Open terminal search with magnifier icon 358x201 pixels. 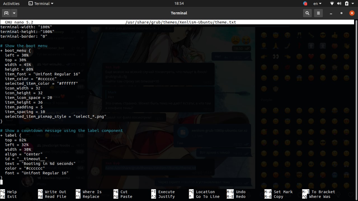click(307, 13)
